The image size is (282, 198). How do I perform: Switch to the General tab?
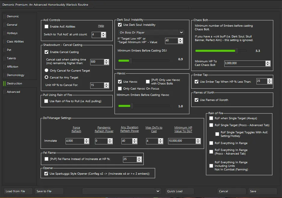(12, 25)
